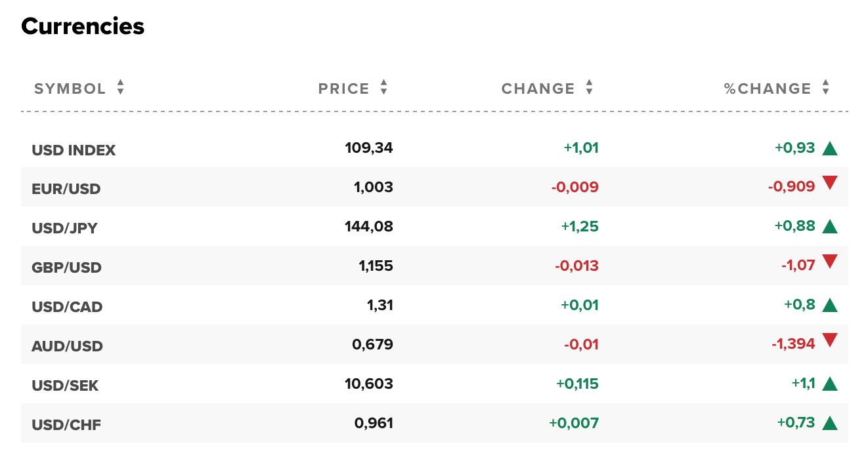Click the green up arrow for USD/SEK
The width and height of the screenshot is (868, 472).
830,385
